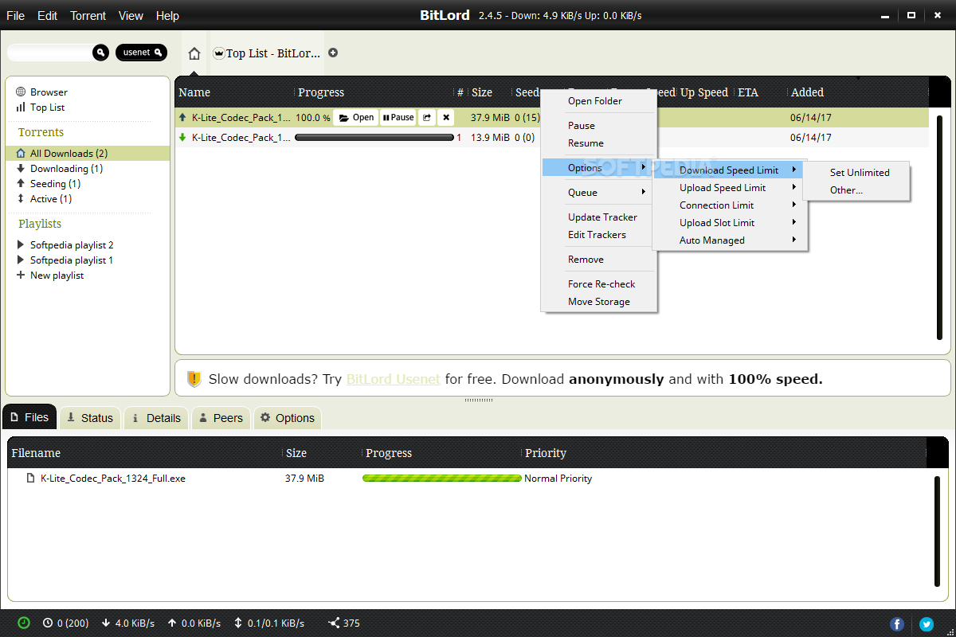Select Other... download speed option
The height and width of the screenshot is (637, 956).
[859, 190]
